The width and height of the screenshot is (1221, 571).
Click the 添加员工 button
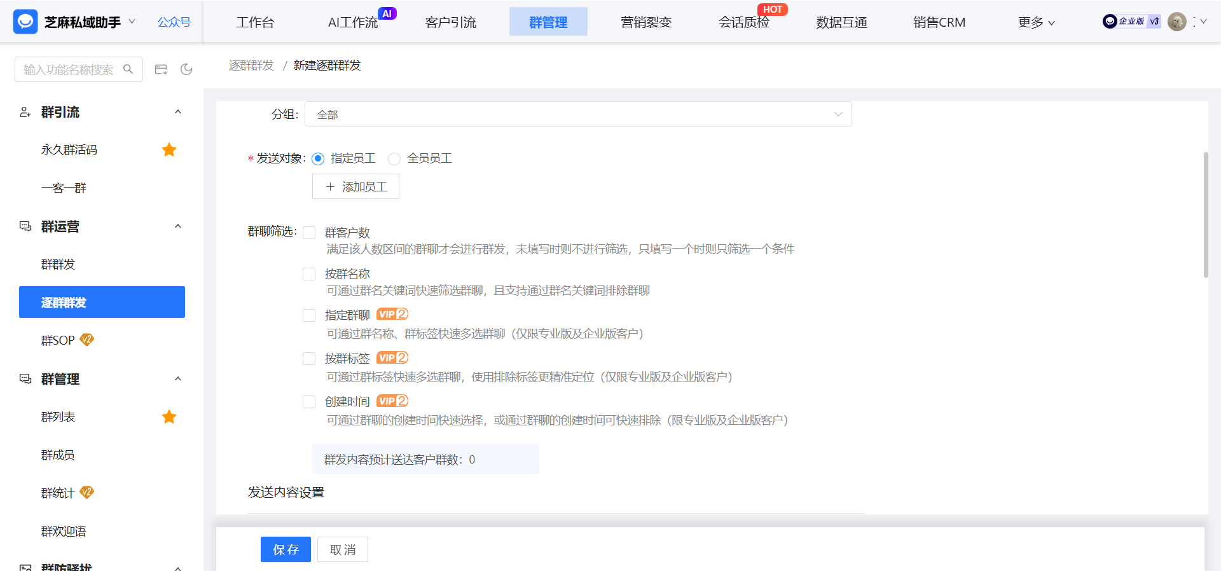(355, 186)
